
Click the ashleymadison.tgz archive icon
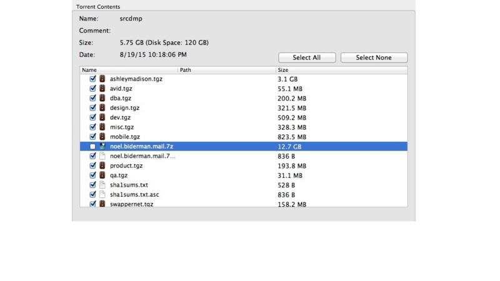[x=102, y=79]
